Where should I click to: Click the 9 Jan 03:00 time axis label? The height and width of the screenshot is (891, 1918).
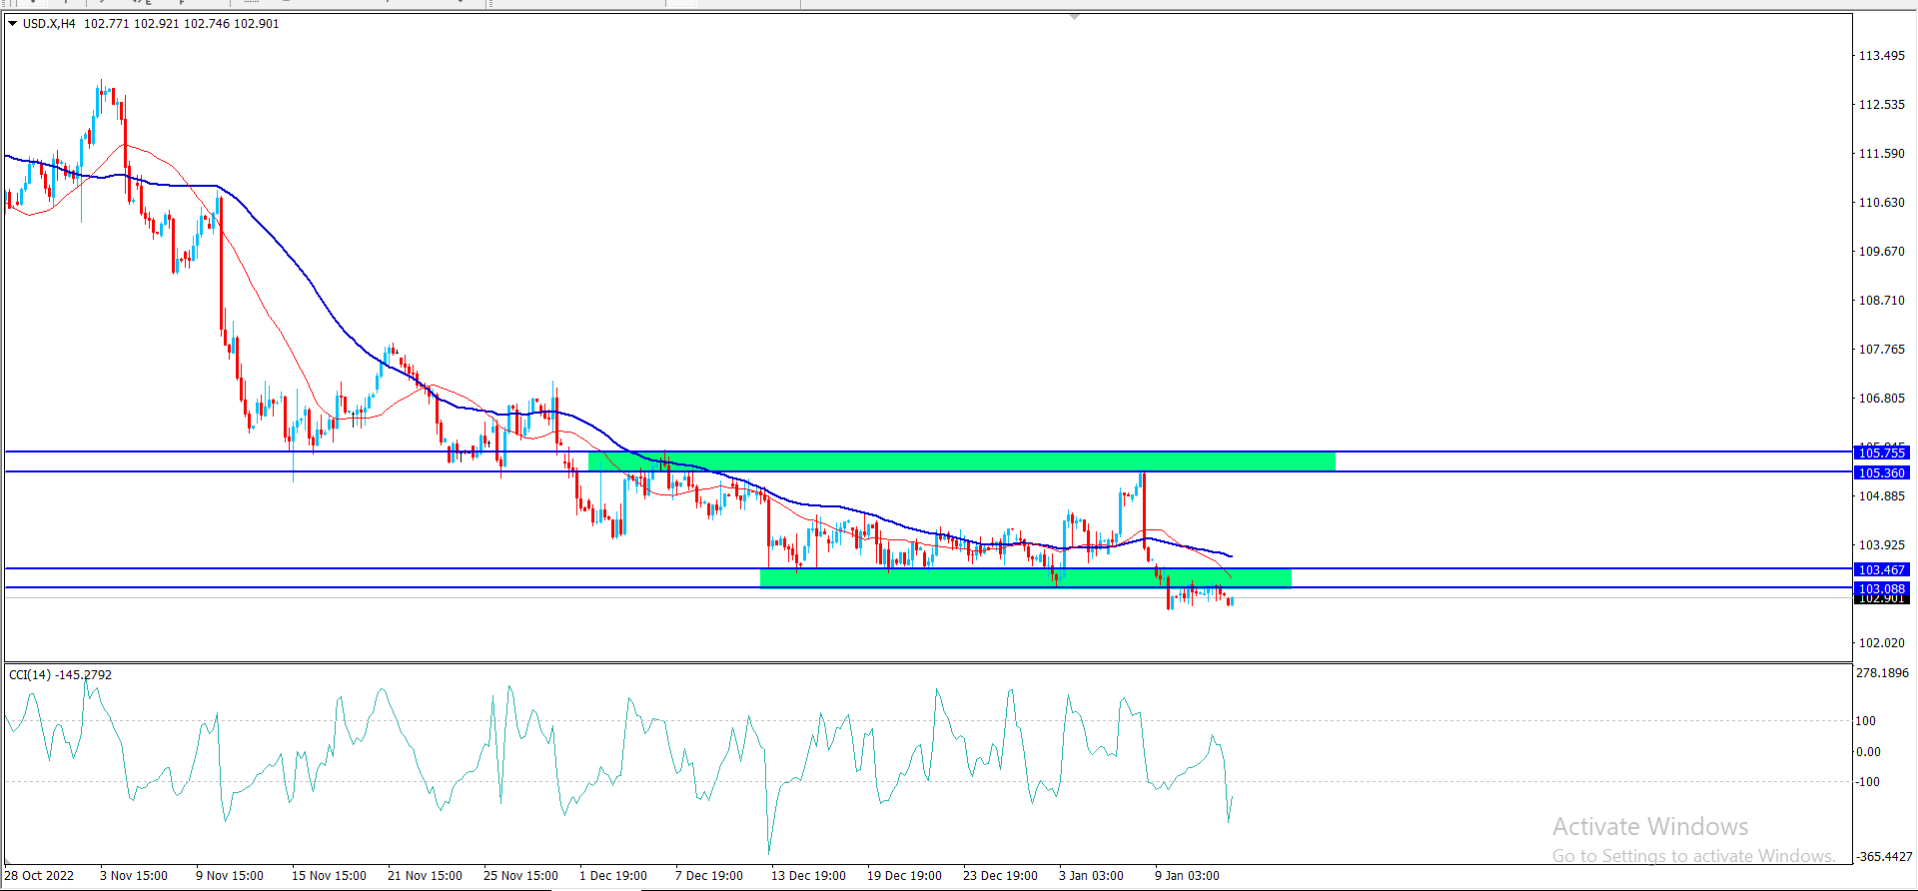point(1187,876)
